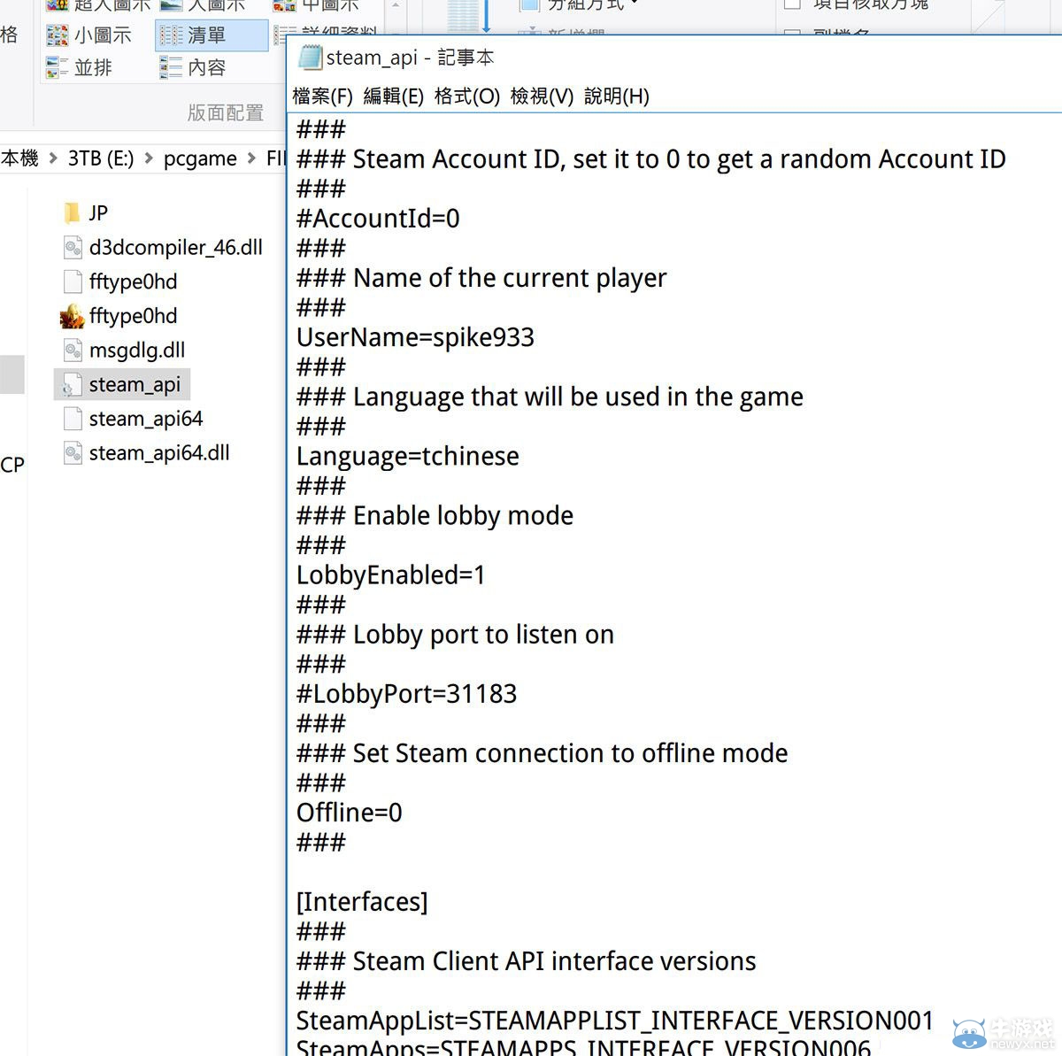Screen dimensions: 1062x1056
Task: Click the Notepad icon in the title bar
Action: coord(310,58)
